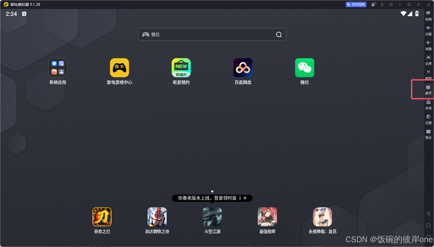The width and height of the screenshot is (434, 247).
Task: Click the search box showing 微信
Action: pyautogui.click(x=212, y=34)
